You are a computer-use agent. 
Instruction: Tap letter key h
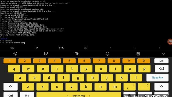[92, 78]
